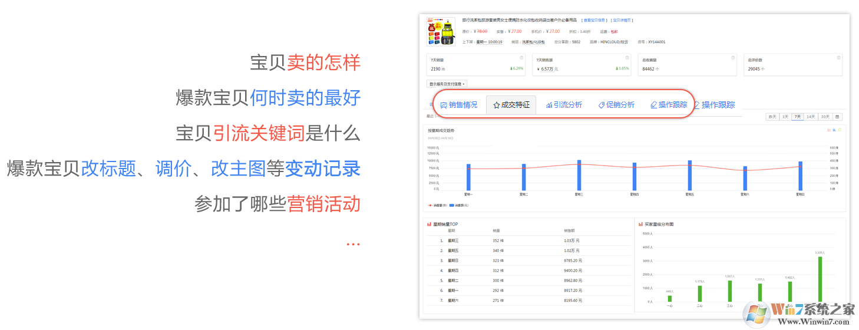
Task: Open the 宝贝详情页 link
Action: (x=622, y=20)
